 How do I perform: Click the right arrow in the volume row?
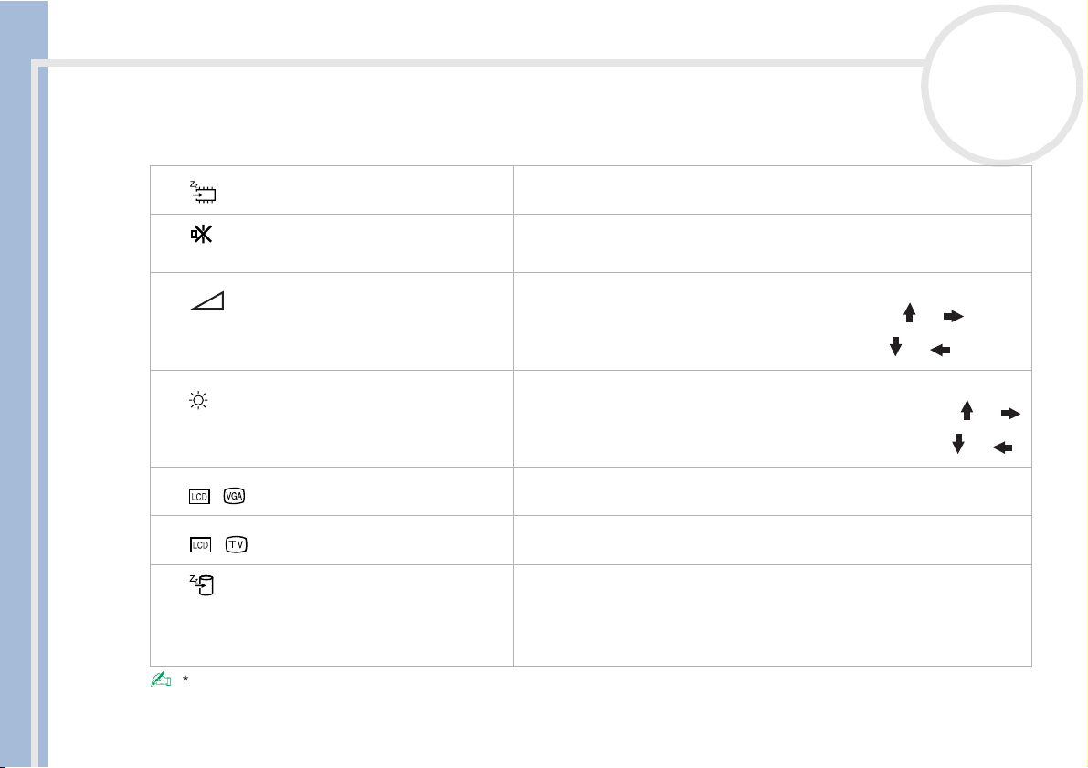click(954, 316)
